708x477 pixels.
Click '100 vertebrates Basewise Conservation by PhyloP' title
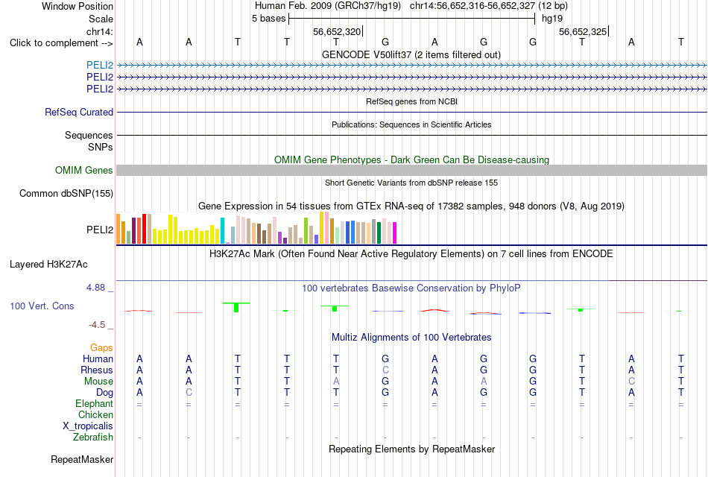411,288
